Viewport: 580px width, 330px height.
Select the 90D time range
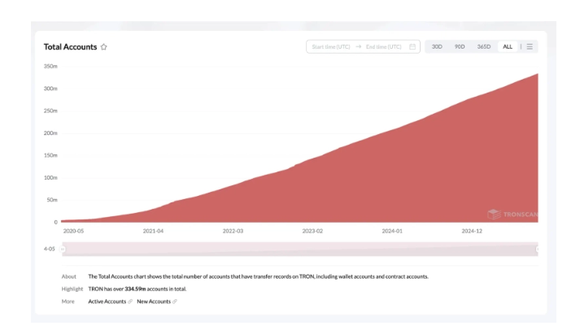(460, 47)
